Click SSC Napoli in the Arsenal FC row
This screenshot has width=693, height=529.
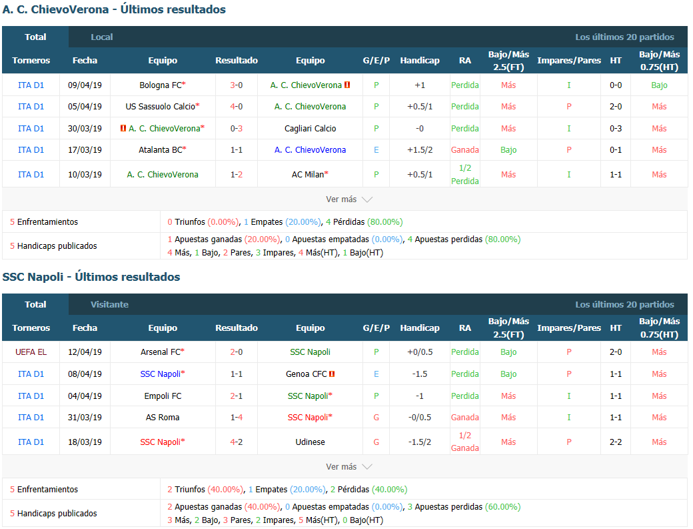[311, 352]
